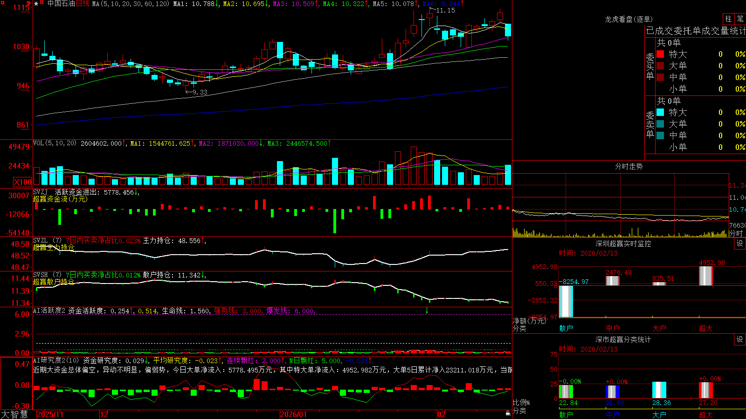746x419 pixels.
Task: Click the 散户 22.84 bar in 分类统计
Action: [566, 392]
